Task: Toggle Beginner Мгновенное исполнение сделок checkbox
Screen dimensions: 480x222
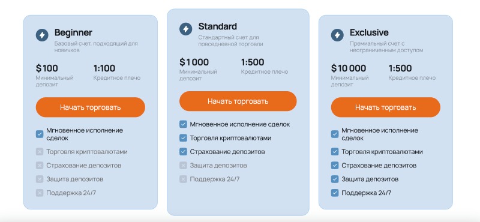Action: point(40,134)
